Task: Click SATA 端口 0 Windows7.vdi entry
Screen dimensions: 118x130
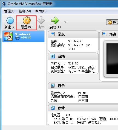Action: [86, 119]
